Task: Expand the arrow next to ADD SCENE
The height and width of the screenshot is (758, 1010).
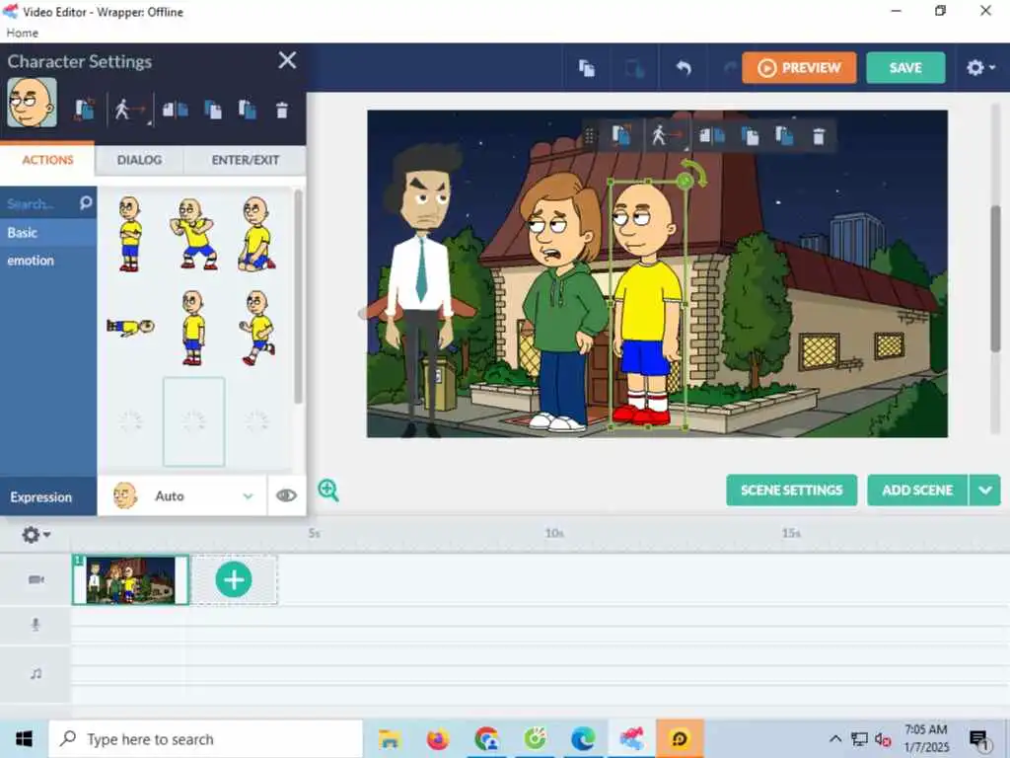Action: click(985, 490)
